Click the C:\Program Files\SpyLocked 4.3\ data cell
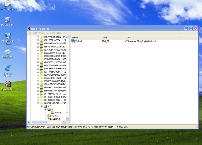Viewport: 202px width, 145px height. point(141,41)
